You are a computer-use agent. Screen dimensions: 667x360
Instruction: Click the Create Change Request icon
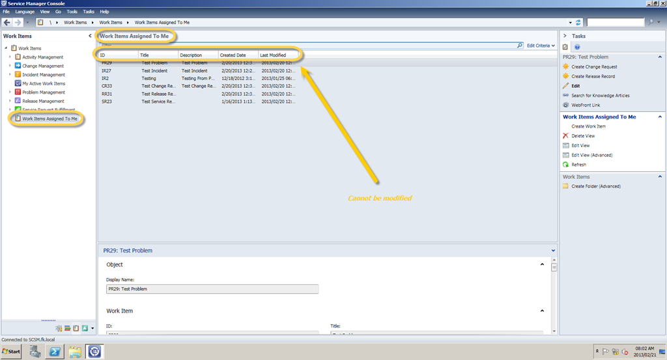click(565, 67)
